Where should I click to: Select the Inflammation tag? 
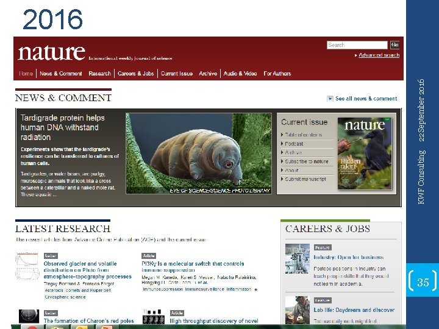239,289
